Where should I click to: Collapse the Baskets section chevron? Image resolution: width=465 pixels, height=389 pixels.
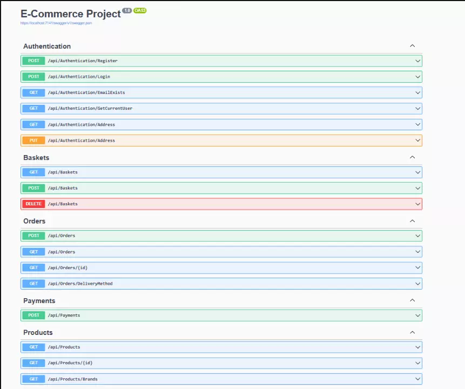coord(412,157)
